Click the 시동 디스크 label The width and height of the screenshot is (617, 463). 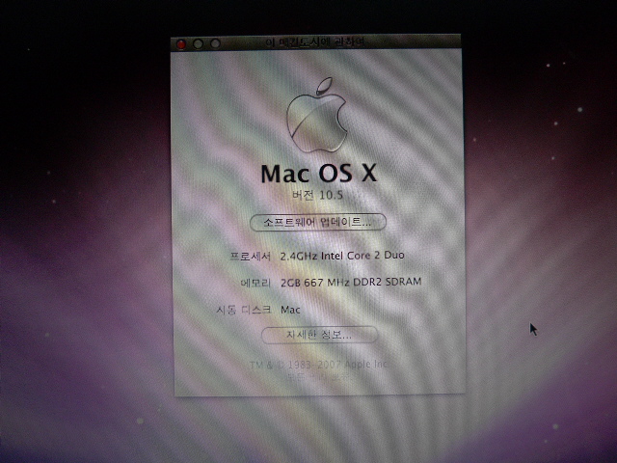(x=245, y=310)
